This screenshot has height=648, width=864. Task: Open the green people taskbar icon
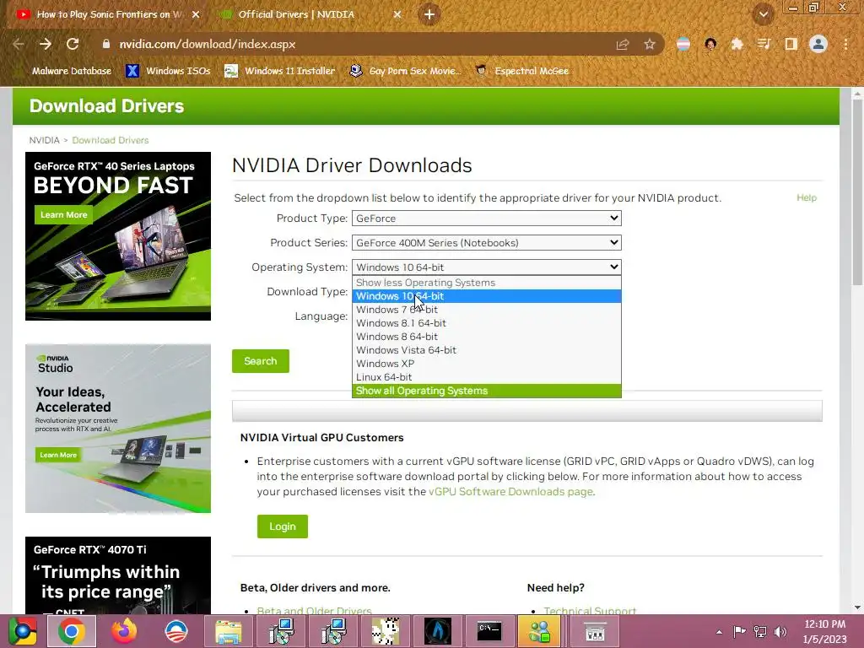[x=540, y=631]
